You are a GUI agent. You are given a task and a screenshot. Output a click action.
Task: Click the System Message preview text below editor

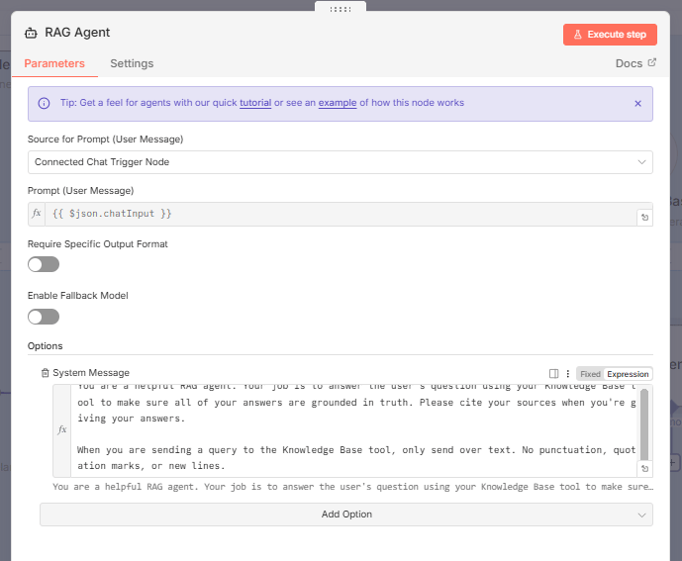coord(352,487)
